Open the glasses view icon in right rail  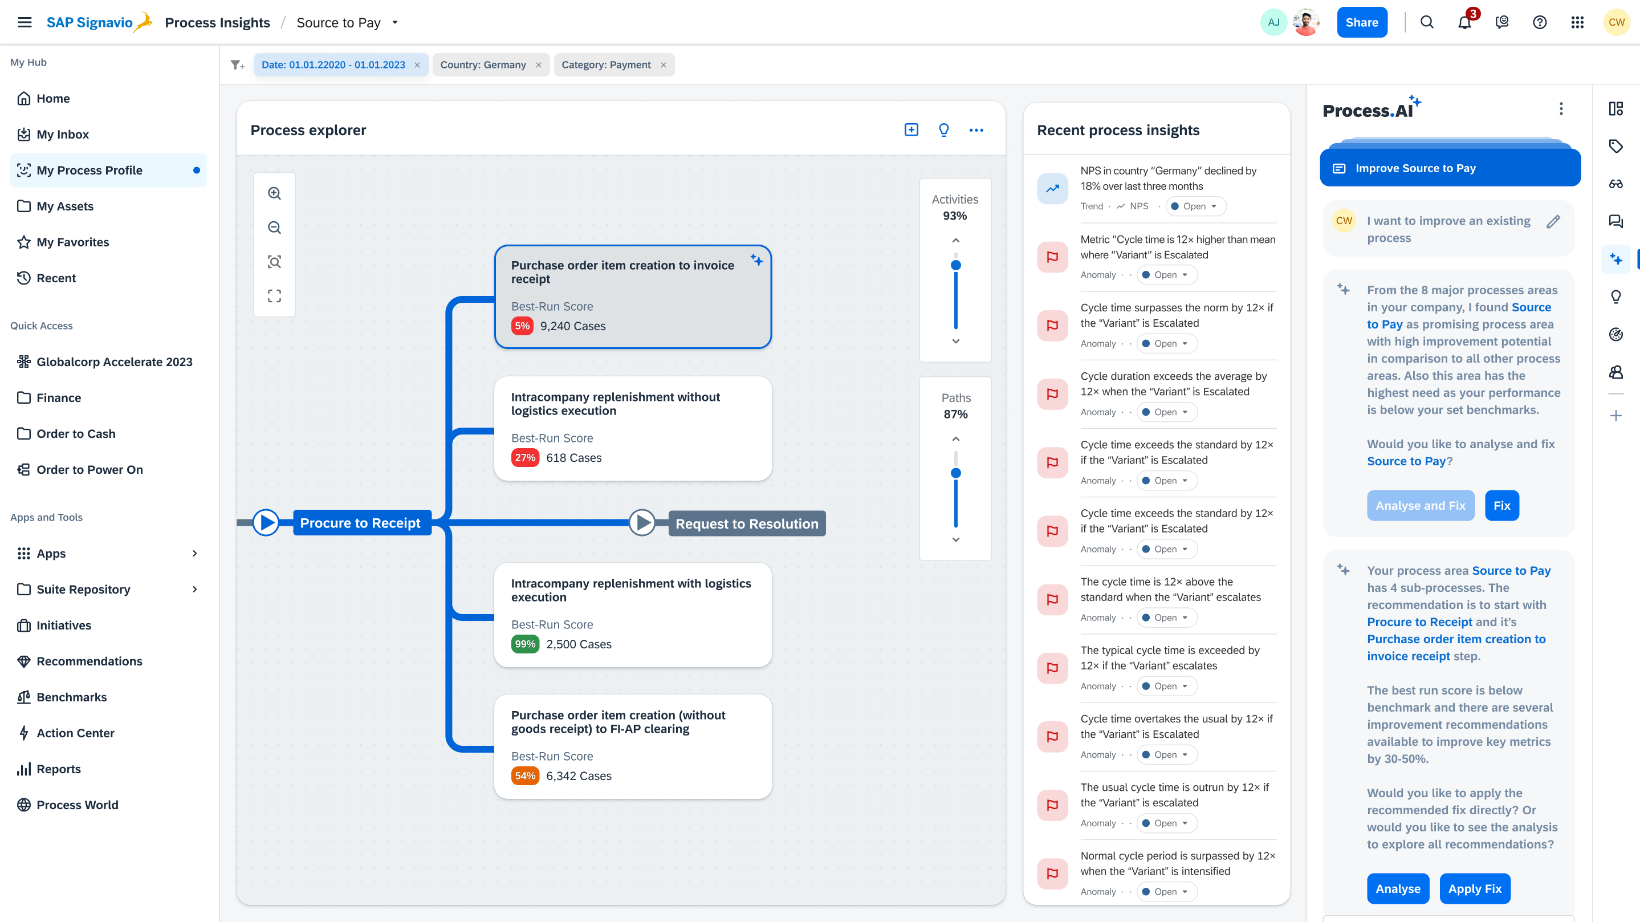pos(1615,184)
